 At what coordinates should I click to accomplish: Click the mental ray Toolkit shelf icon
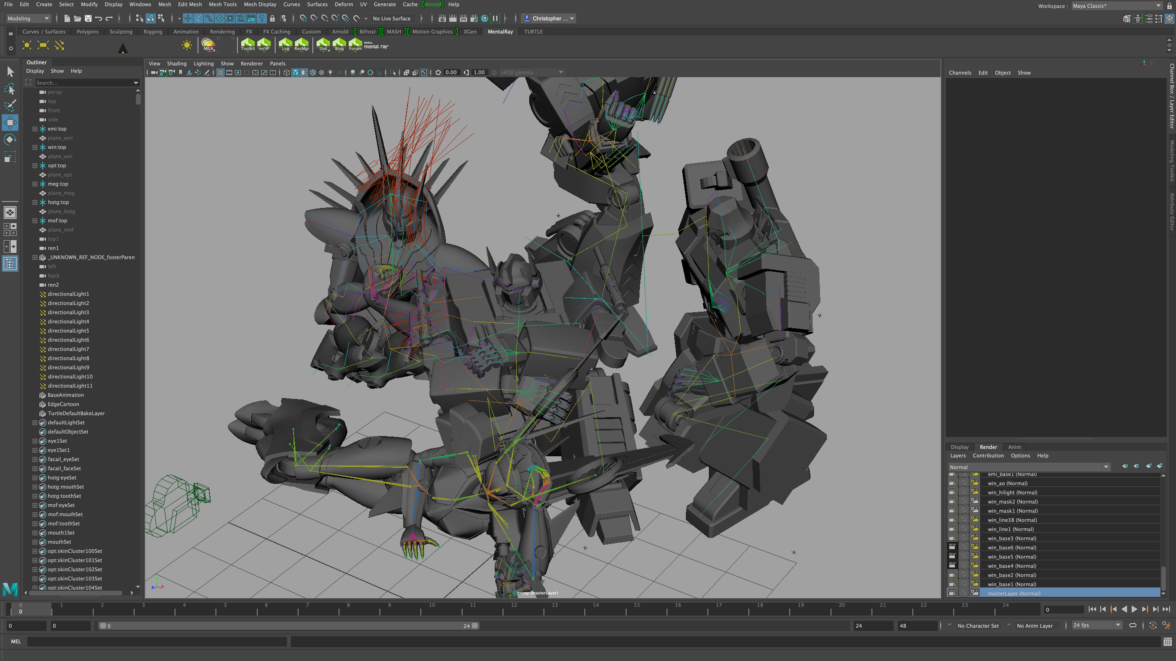click(x=247, y=45)
